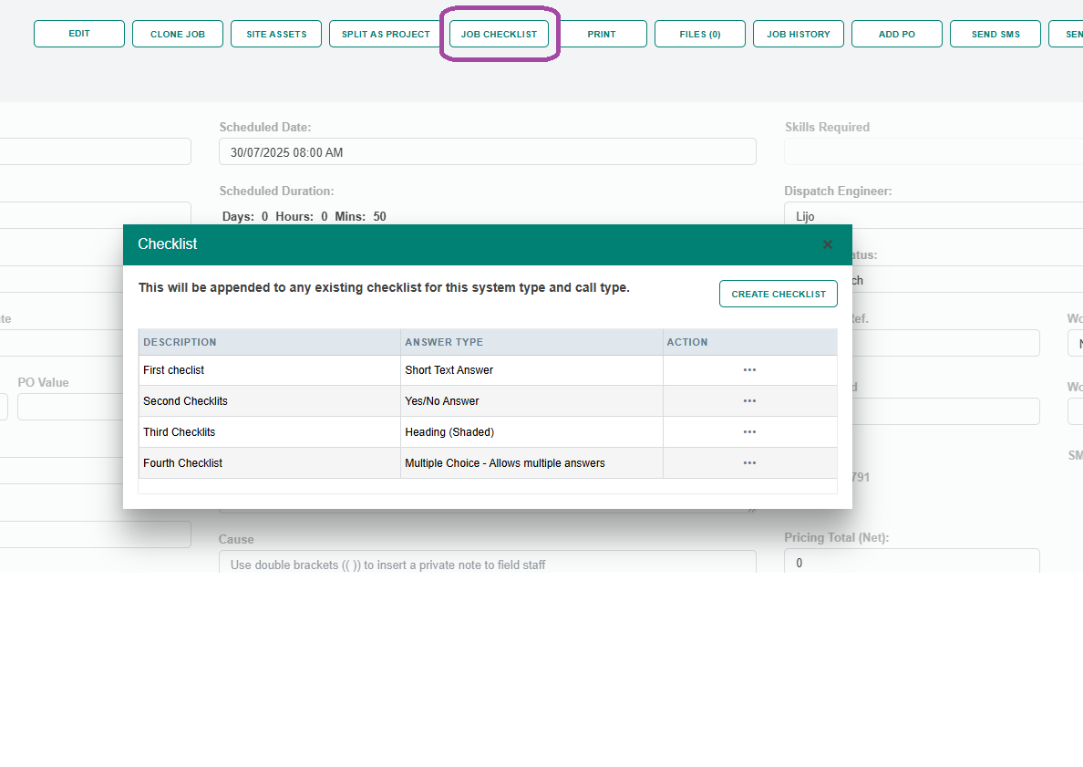
Task: Open actions menu for Fourth Checklist row
Action: click(x=749, y=463)
